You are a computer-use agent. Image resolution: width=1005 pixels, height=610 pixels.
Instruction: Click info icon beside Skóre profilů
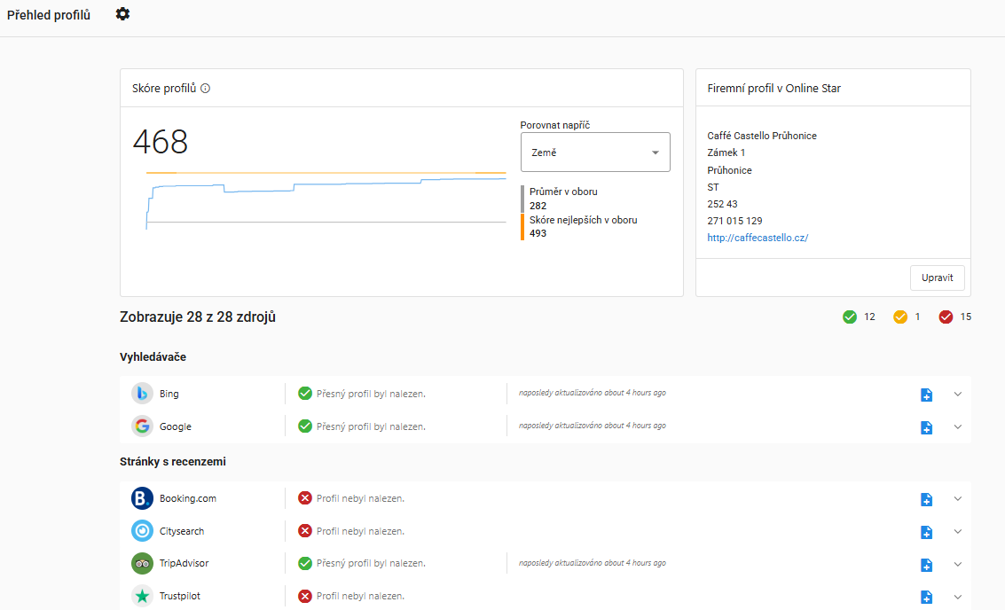205,89
